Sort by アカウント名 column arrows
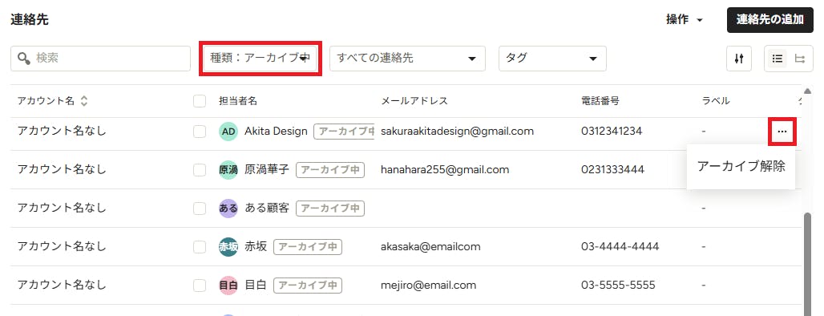Screen dimensions: 824x316 click(x=84, y=101)
